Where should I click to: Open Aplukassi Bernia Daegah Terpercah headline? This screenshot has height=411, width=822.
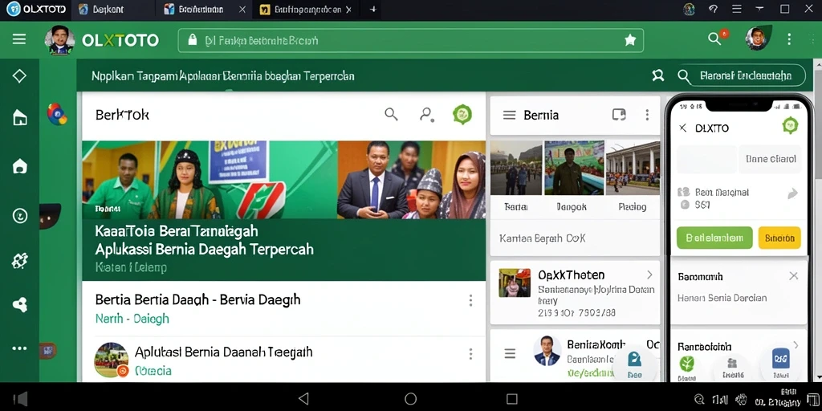(205, 249)
